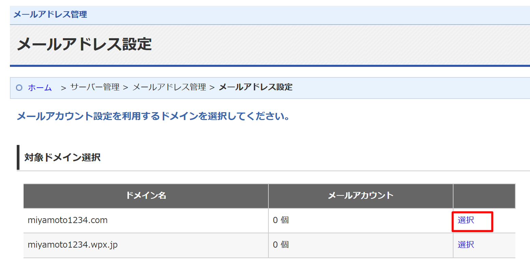Click the miyamoto1234.com domain name cell
The image size is (530, 265).
pyautogui.click(x=68, y=220)
